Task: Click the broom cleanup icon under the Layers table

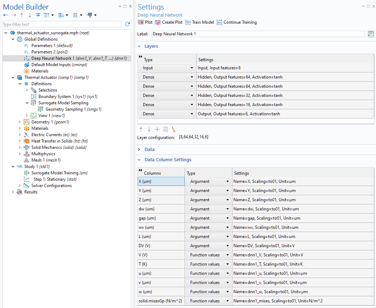Action: click(174, 129)
